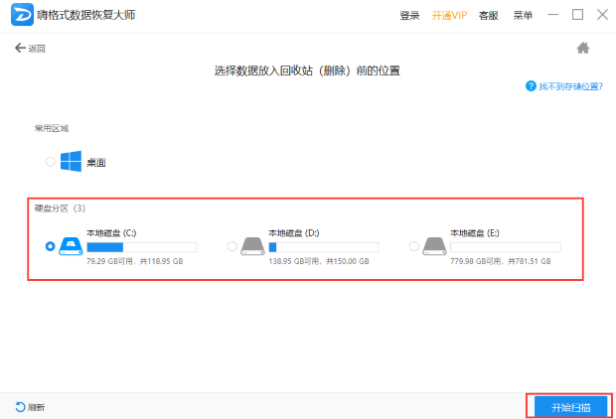Minimize the window

tap(552, 15)
